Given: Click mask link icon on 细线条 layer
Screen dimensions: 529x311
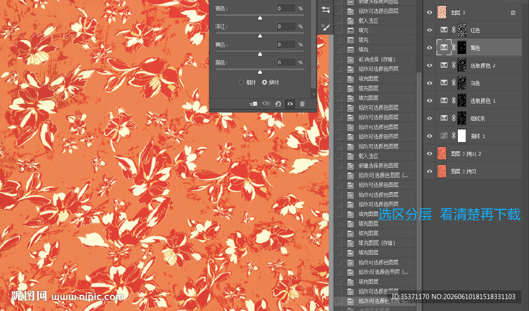Looking at the screenshot, I should click(x=454, y=118).
